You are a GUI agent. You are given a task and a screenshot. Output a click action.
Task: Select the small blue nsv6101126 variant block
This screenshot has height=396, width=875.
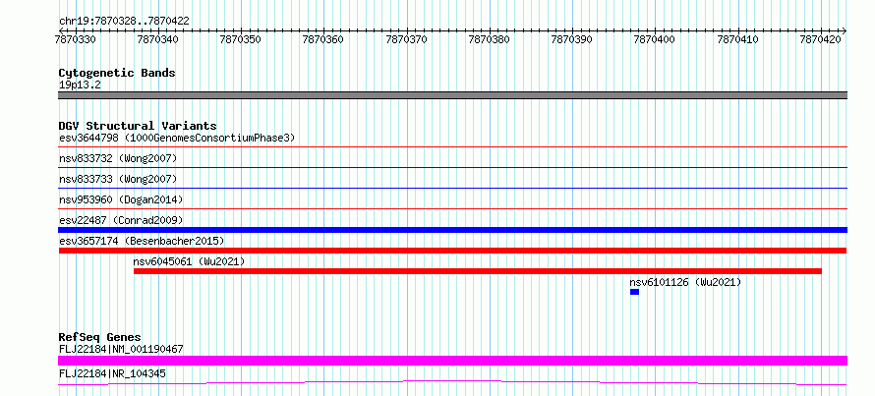pyautogui.click(x=634, y=292)
